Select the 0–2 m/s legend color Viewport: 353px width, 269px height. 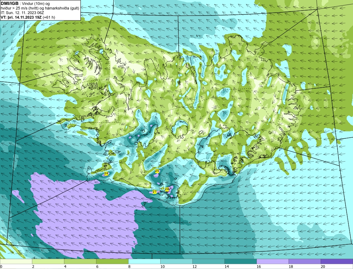16,261
